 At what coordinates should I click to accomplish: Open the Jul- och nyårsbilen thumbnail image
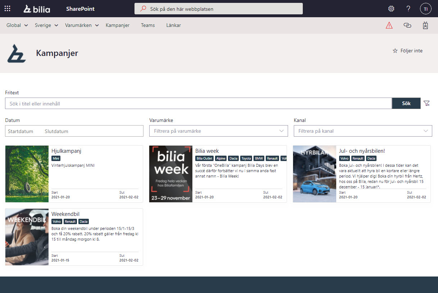(315, 174)
